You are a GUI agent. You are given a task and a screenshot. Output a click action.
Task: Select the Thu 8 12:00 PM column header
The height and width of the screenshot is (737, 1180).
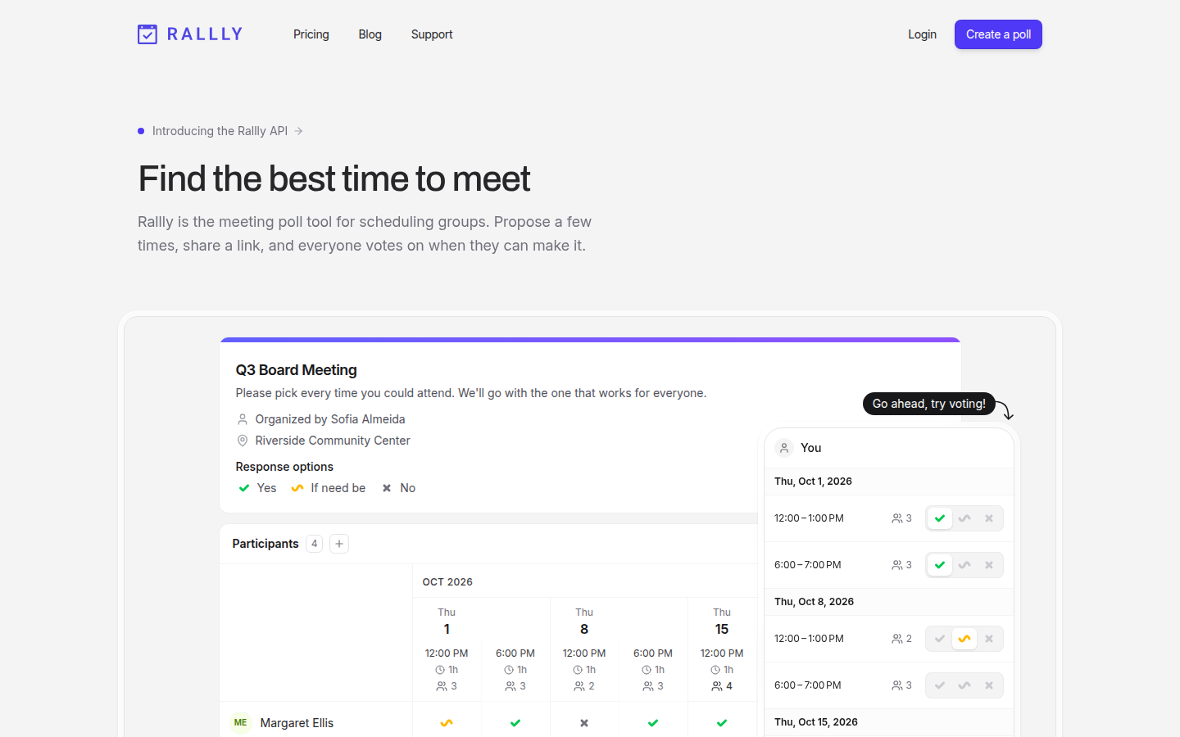click(584, 649)
